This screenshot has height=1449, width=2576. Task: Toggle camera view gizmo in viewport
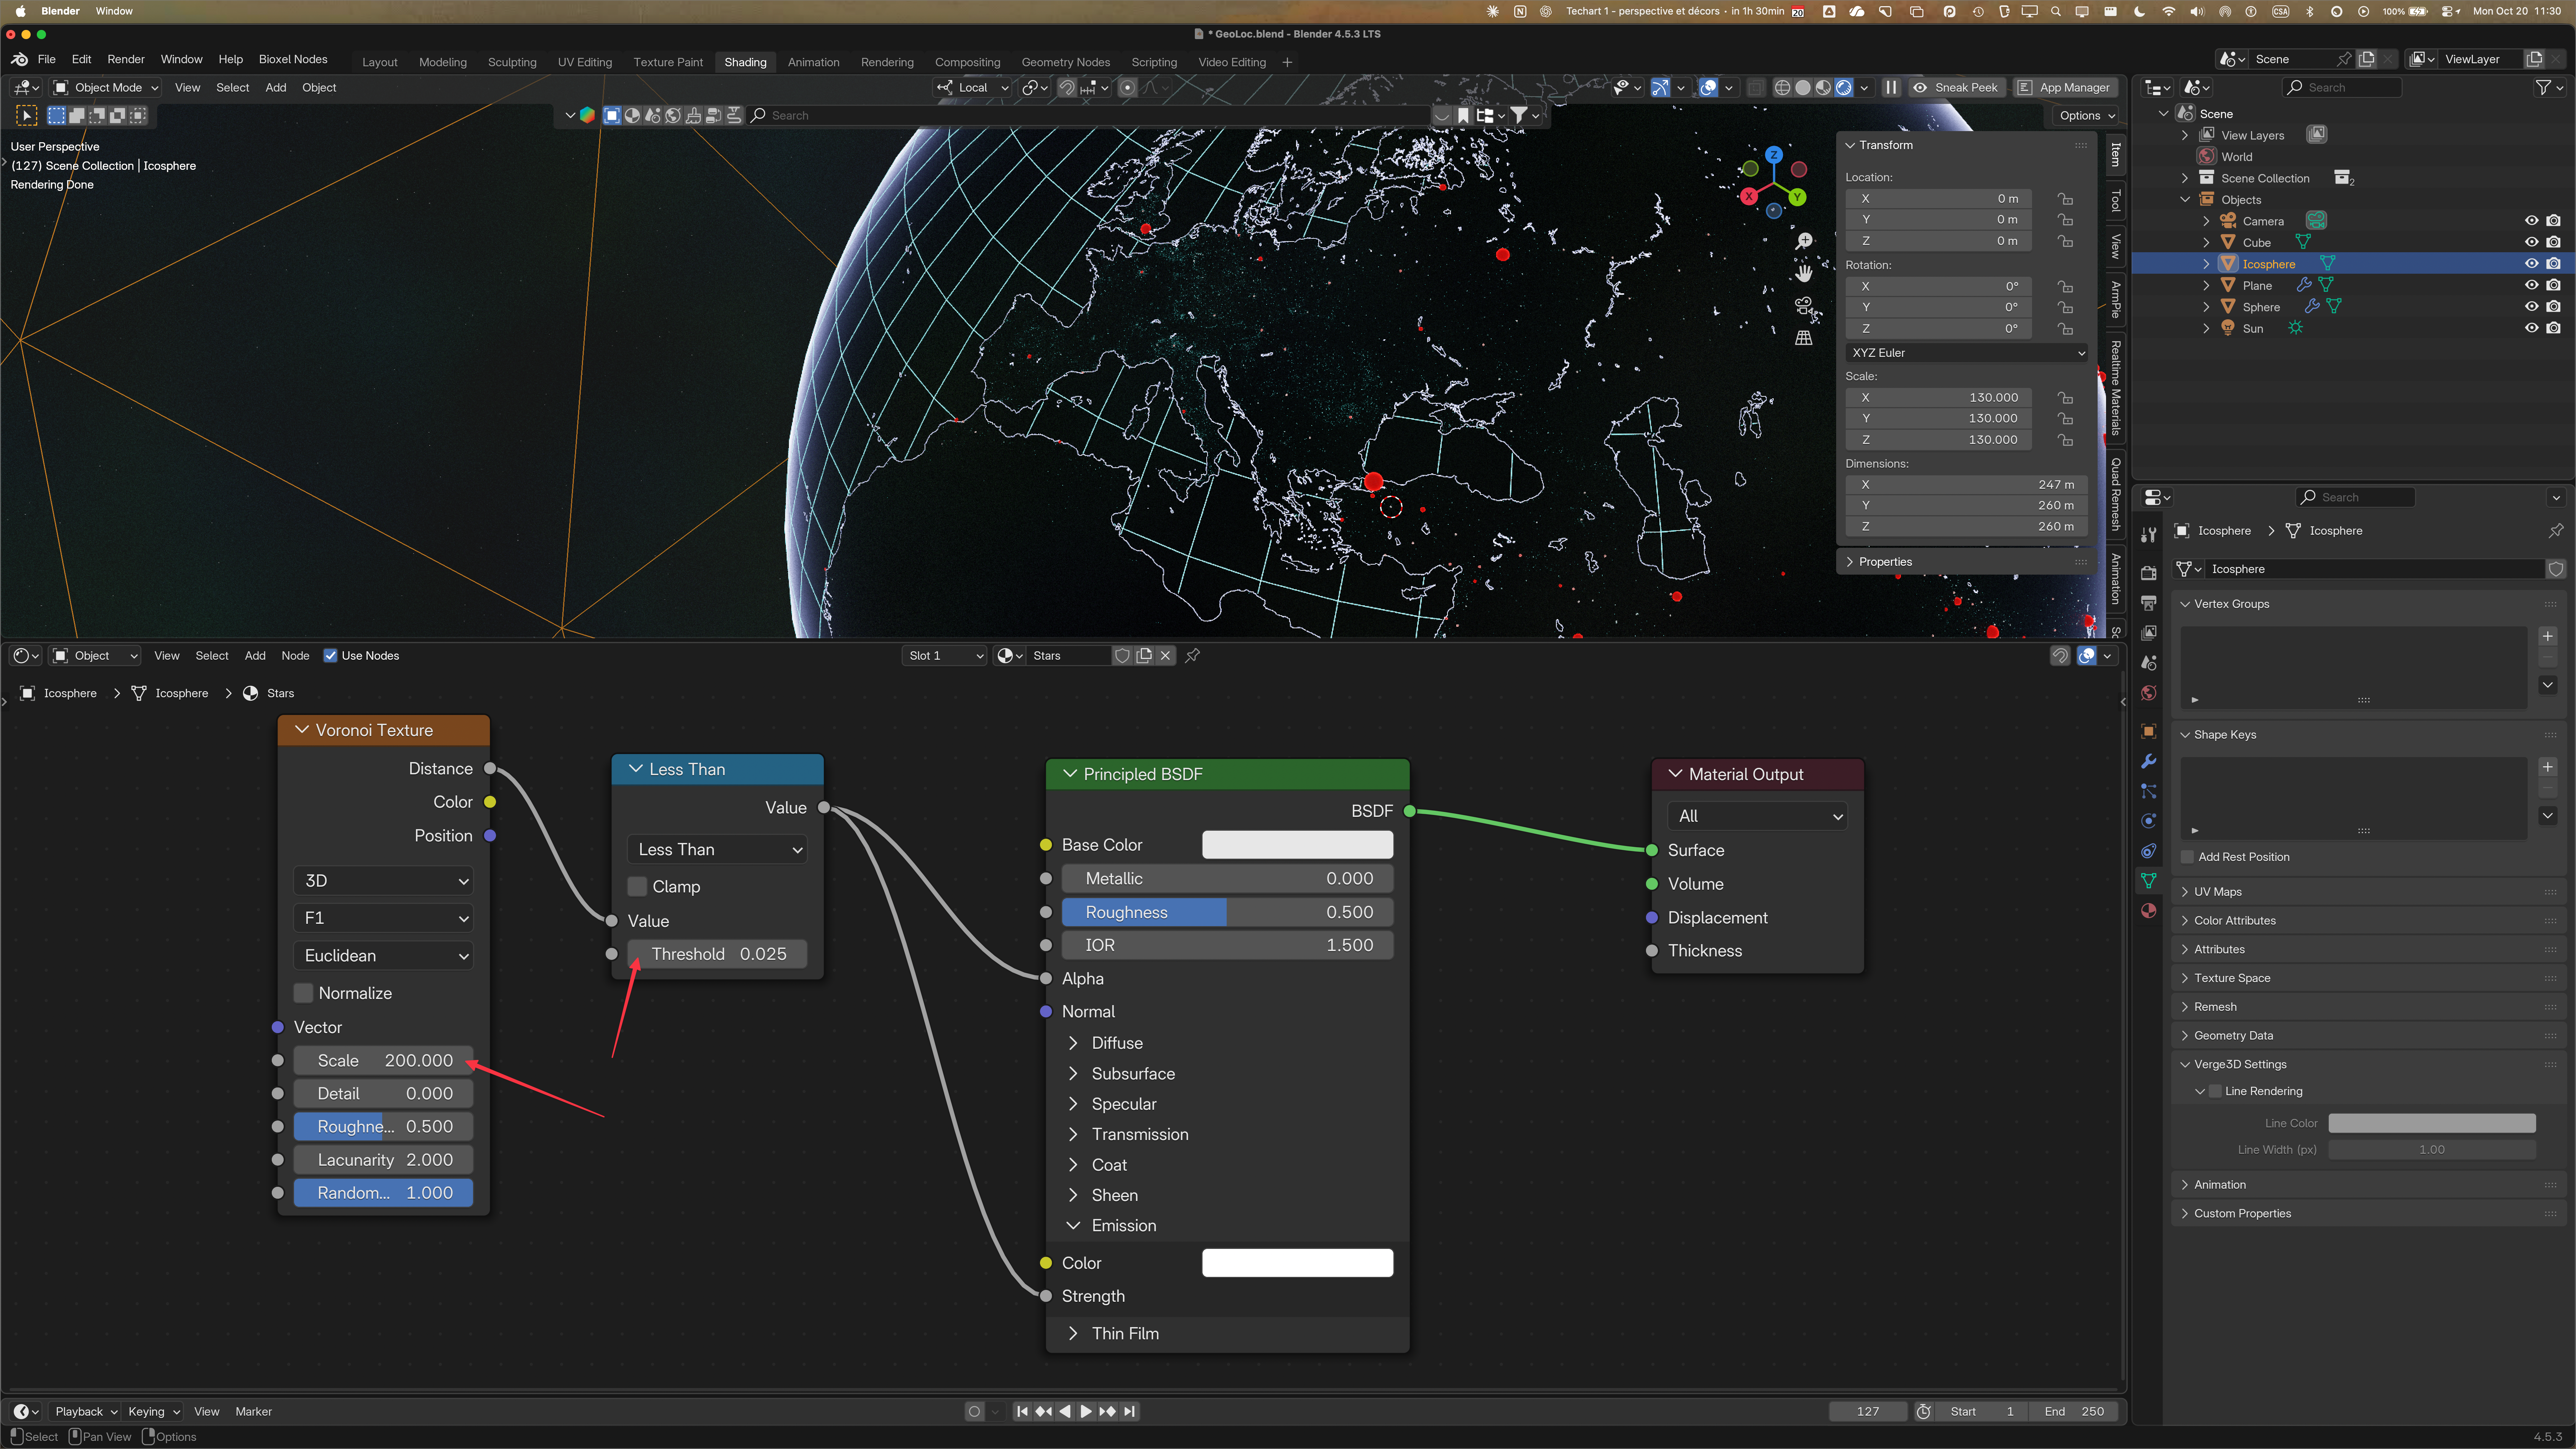click(1804, 305)
